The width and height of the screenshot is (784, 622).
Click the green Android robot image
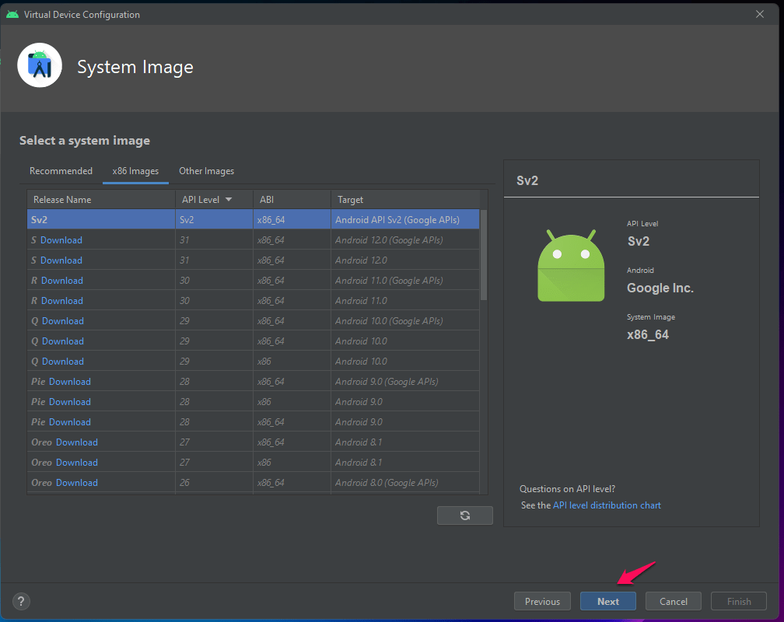(x=571, y=265)
